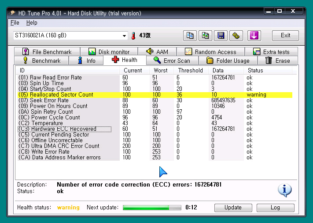Select the Start/Stop Count row
This screenshot has width=313, height=223.
coord(155,89)
